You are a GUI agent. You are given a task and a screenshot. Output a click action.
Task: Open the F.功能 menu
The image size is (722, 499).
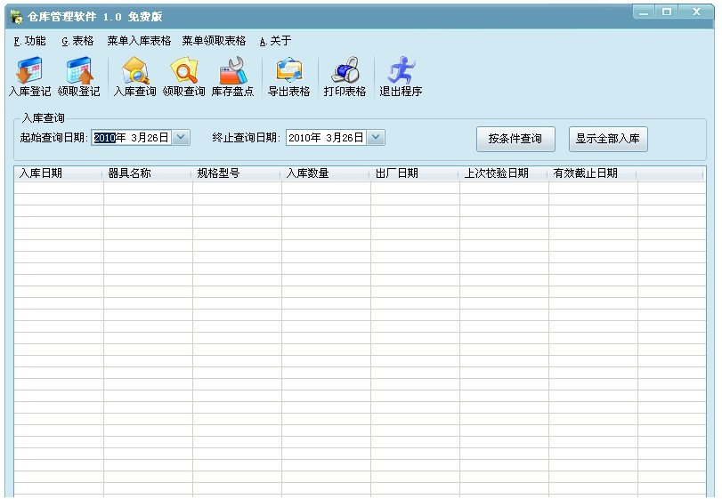point(30,41)
